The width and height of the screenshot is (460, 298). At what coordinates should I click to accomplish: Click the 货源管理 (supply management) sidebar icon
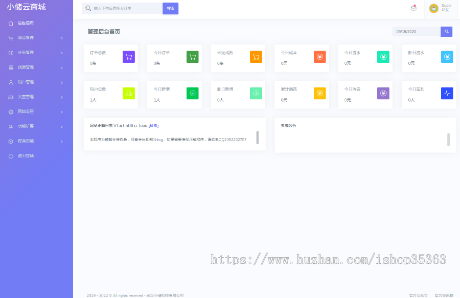(10, 67)
